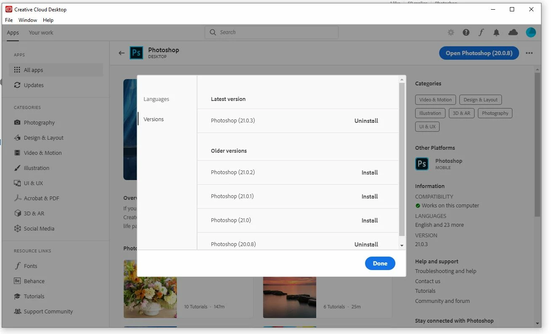Image resolution: width=552 pixels, height=334 pixels.
Task: Select All apps in sidebar
Action: point(56,70)
